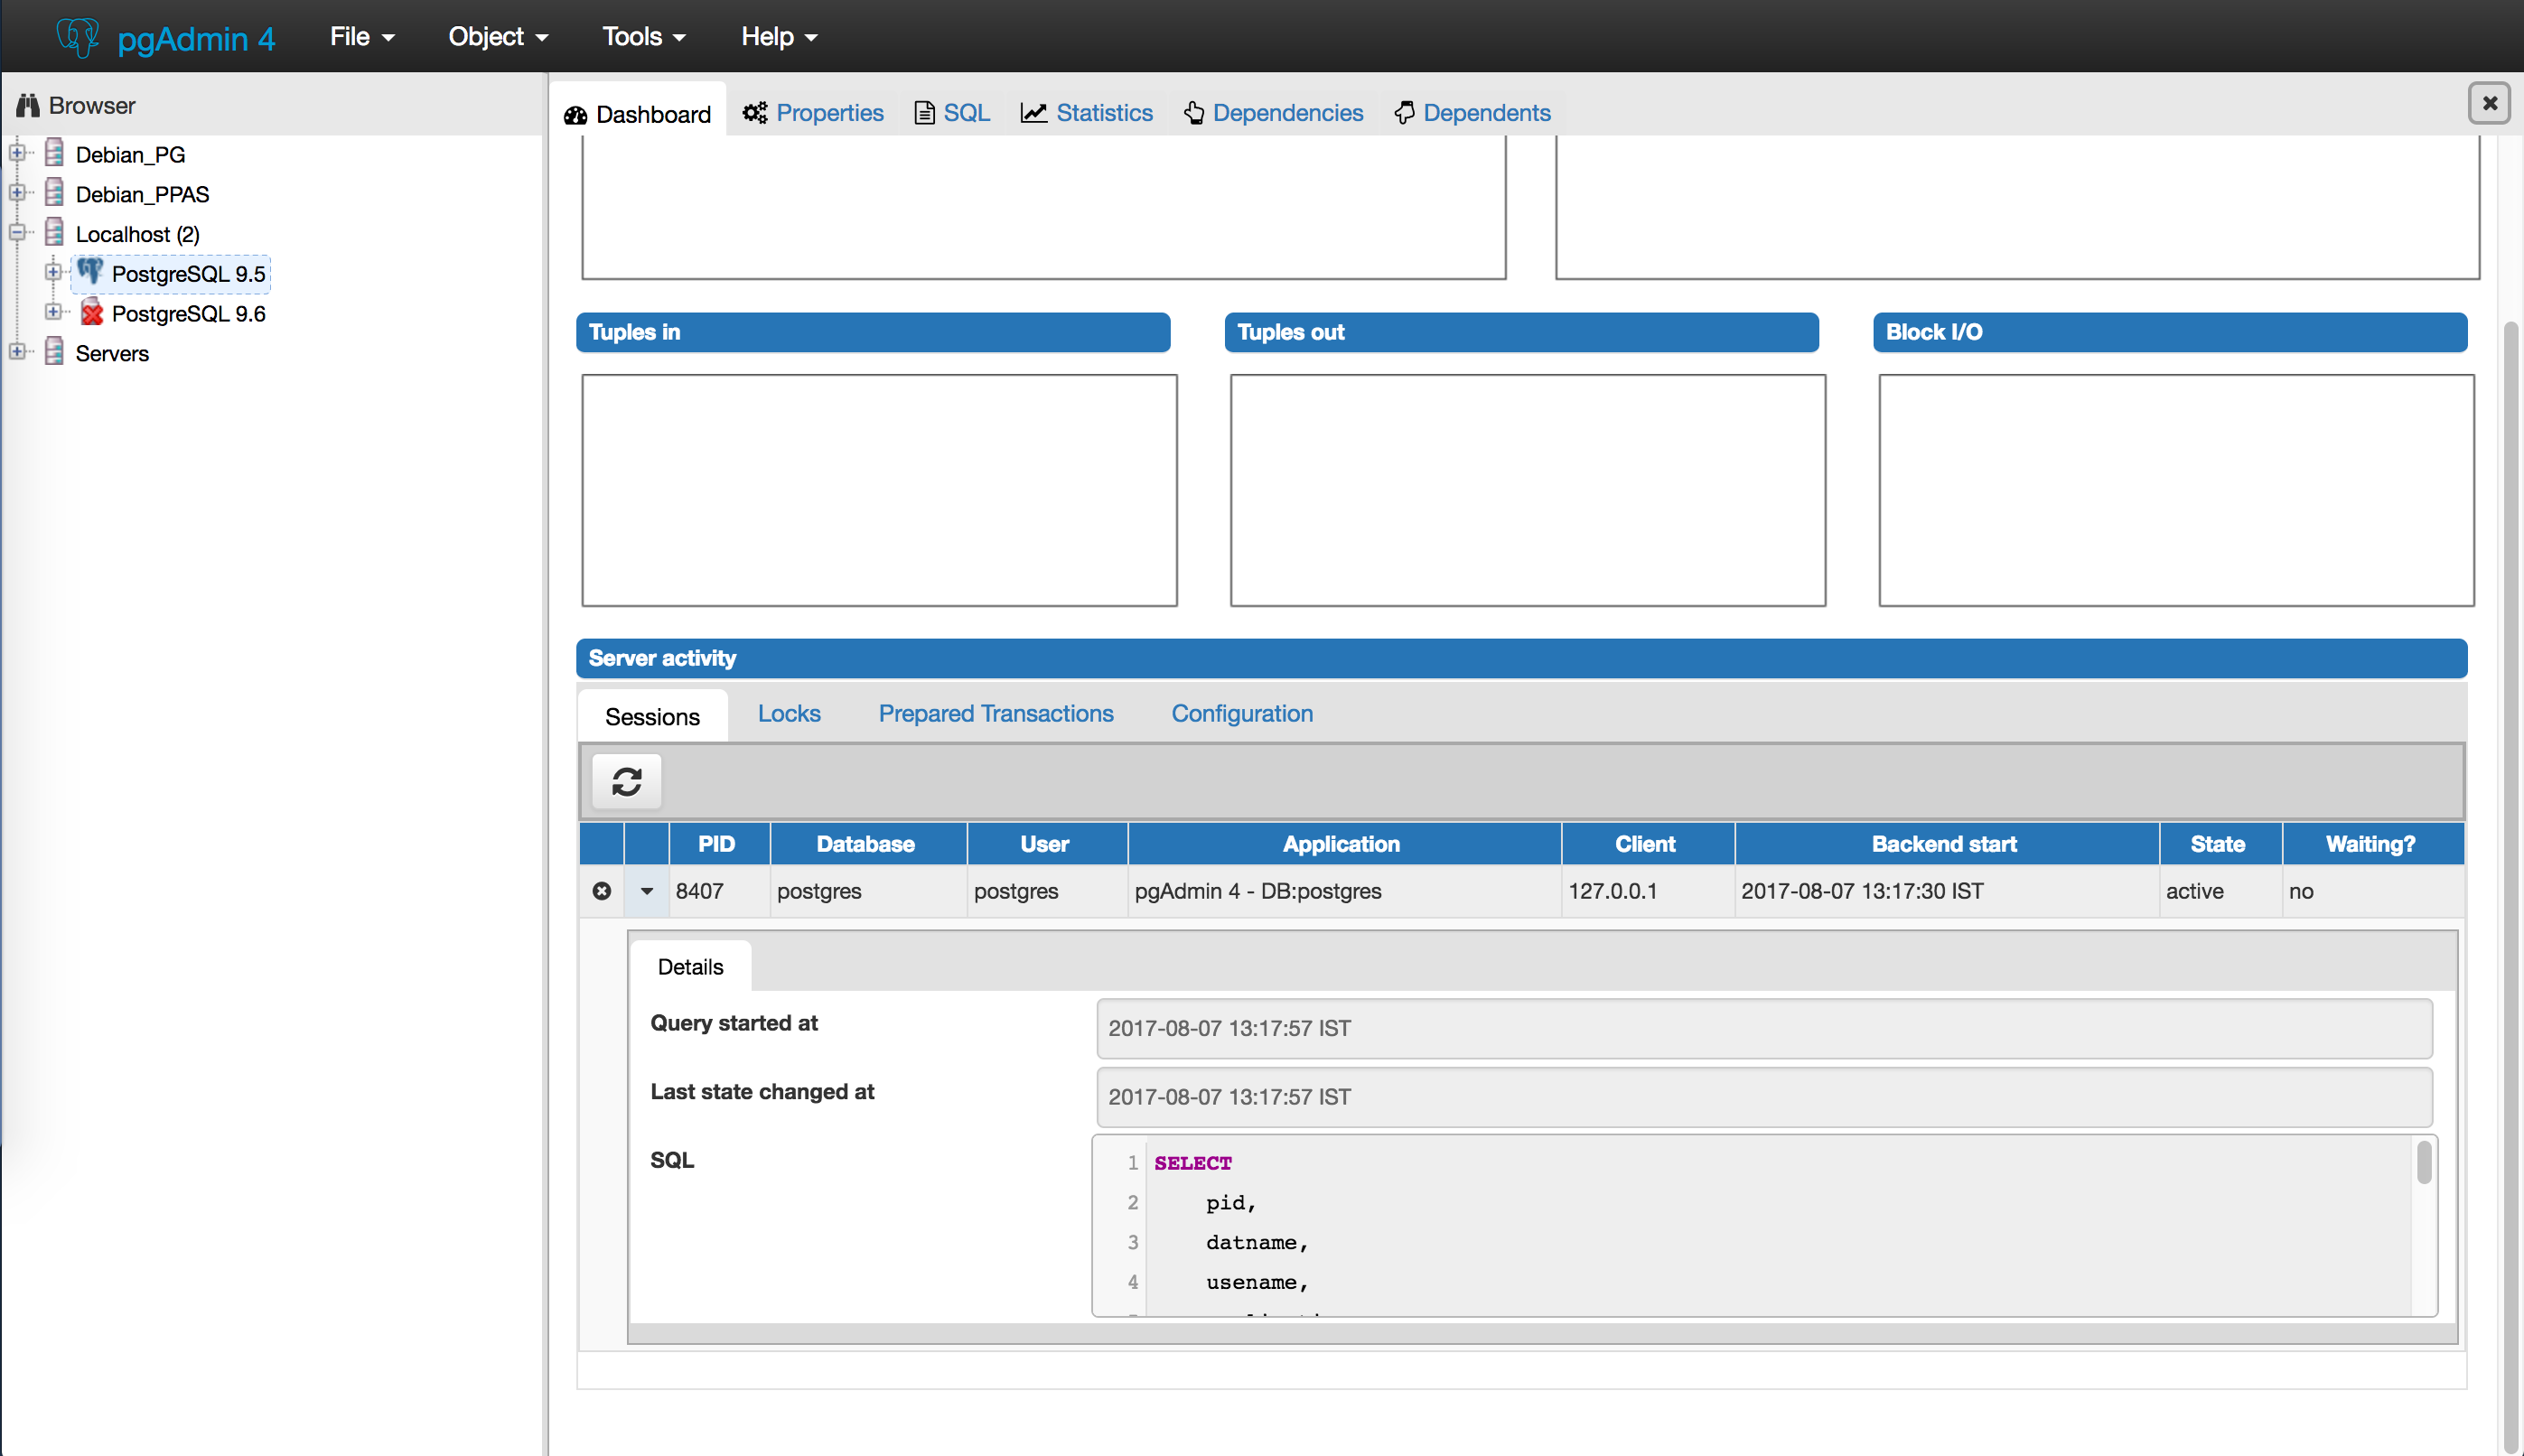Click the refresh sessions icon button
Screen dimensions: 2524x1456
[x=626, y=781]
